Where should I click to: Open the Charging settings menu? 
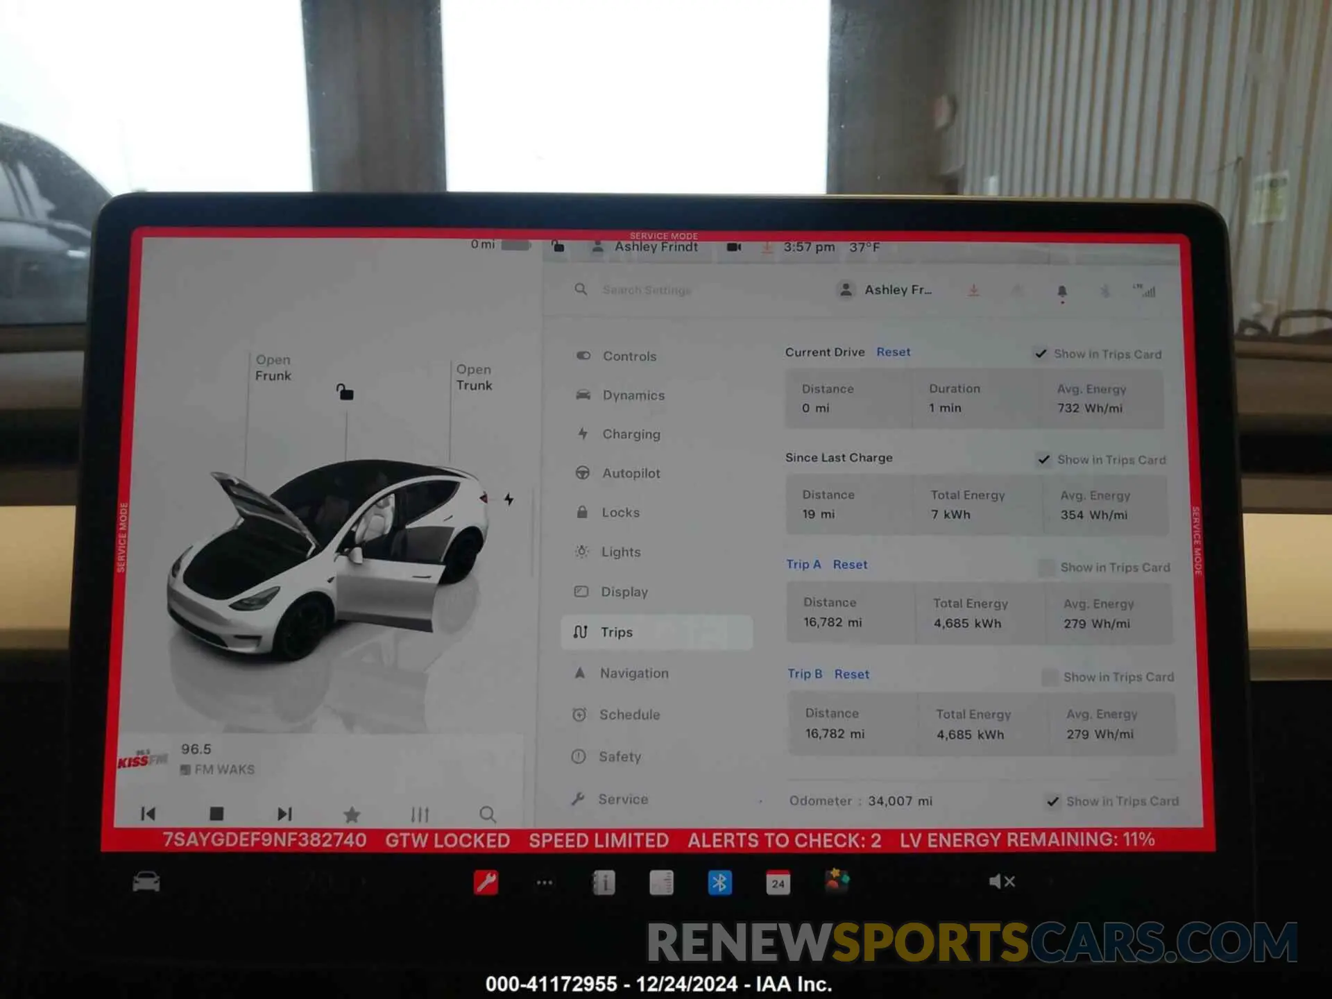(x=617, y=434)
